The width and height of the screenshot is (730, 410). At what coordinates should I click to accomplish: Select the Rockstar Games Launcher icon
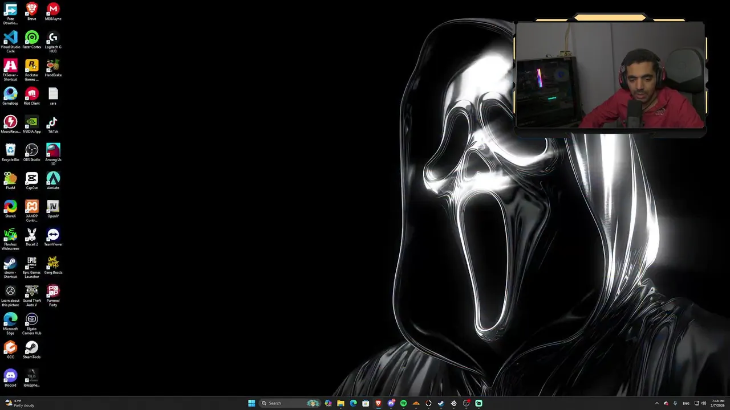[x=31, y=71]
